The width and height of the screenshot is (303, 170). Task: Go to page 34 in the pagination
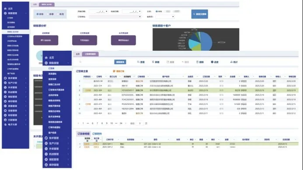click(x=121, y=123)
